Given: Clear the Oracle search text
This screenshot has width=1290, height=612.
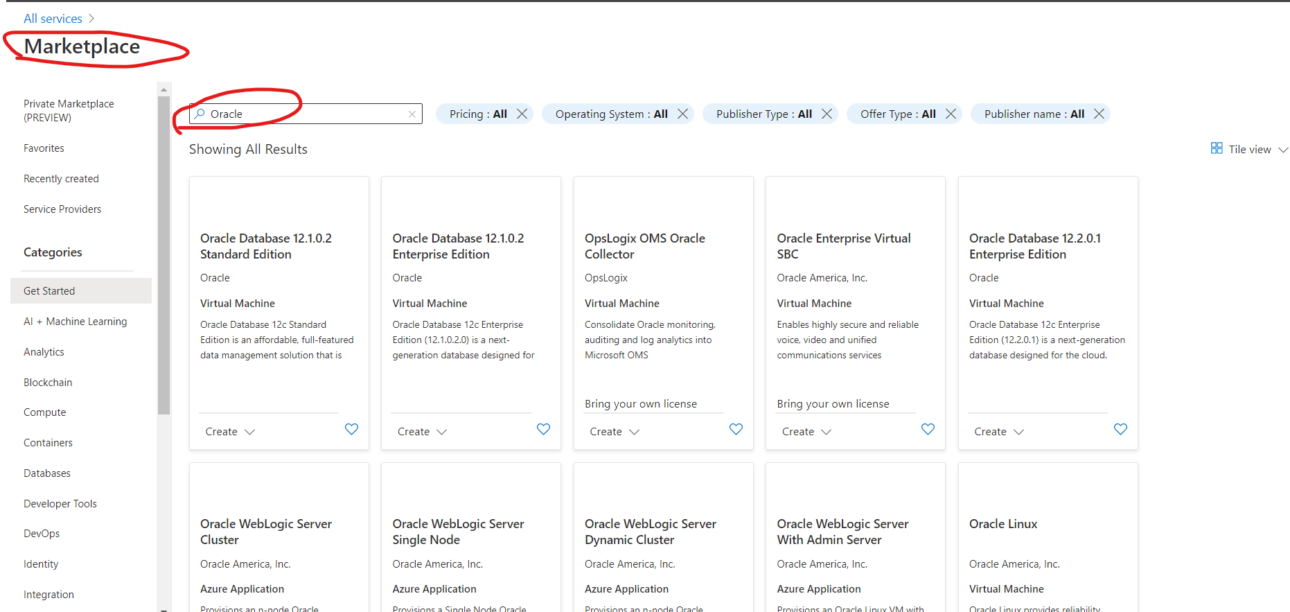Looking at the screenshot, I should click(412, 114).
